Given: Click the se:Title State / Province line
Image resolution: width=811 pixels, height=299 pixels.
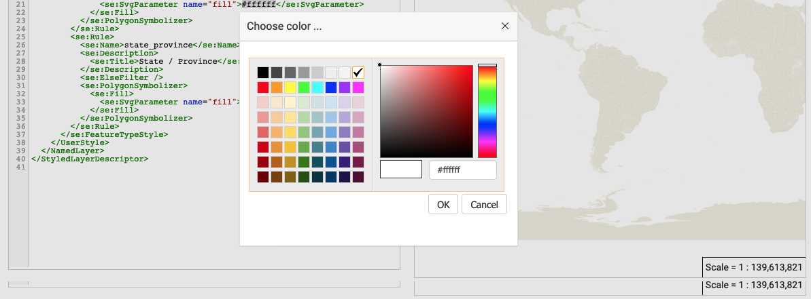Looking at the screenshot, I should point(164,61).
